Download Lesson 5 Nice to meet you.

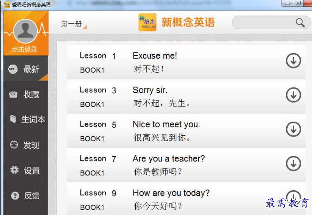pos(293,129)
